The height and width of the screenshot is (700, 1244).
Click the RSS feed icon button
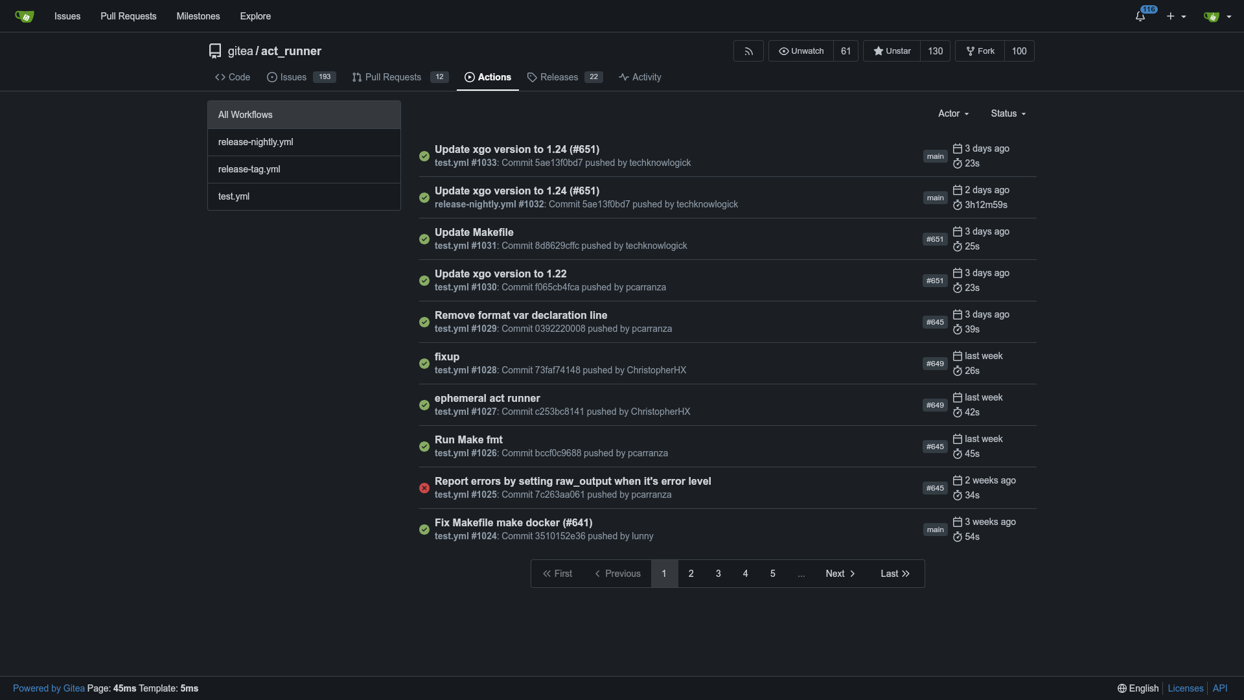pyautogui.click(x=748, y=51)
